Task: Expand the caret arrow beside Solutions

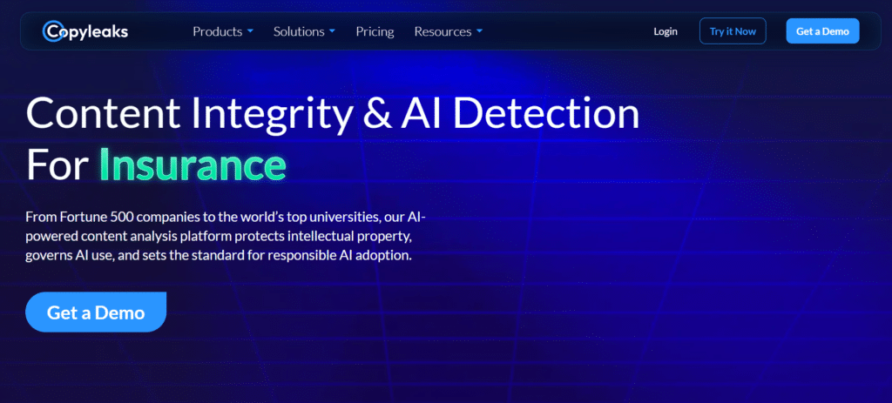Action: [332, 31]
